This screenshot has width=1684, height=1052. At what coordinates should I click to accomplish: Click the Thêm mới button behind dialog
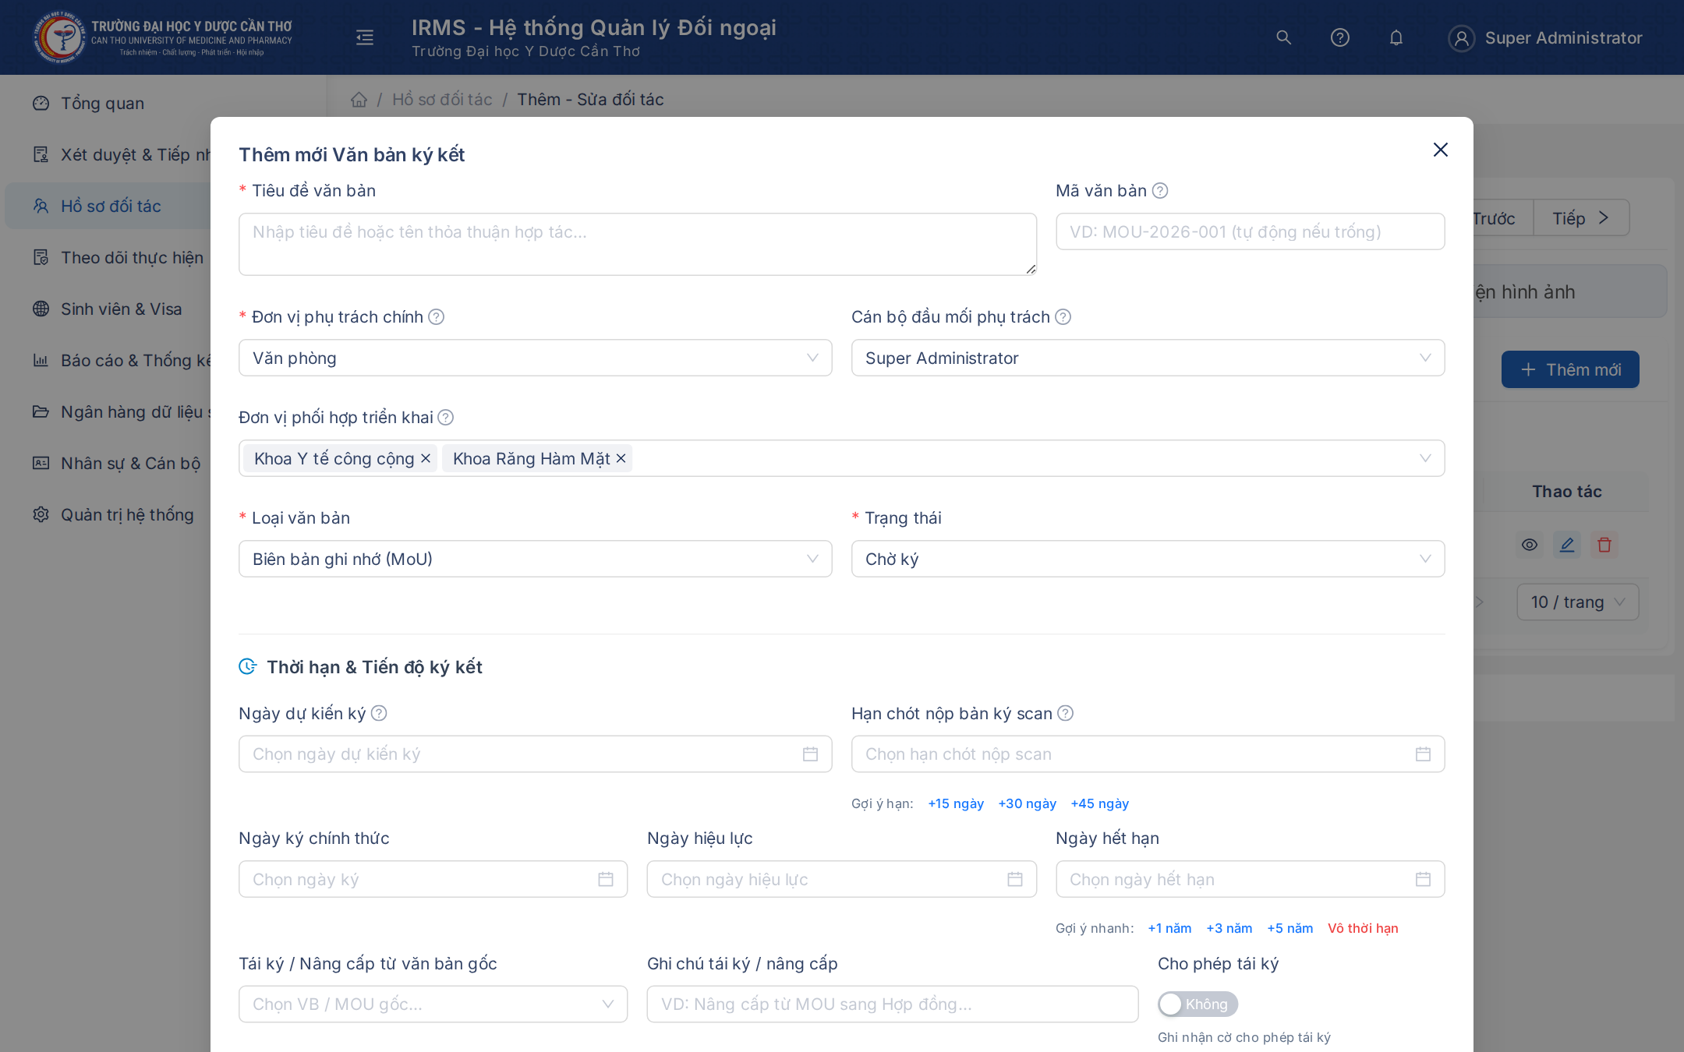coord(1570,369)
